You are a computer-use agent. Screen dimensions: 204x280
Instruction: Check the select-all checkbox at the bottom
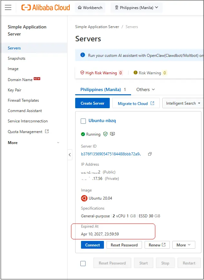(x=83, y=264)
